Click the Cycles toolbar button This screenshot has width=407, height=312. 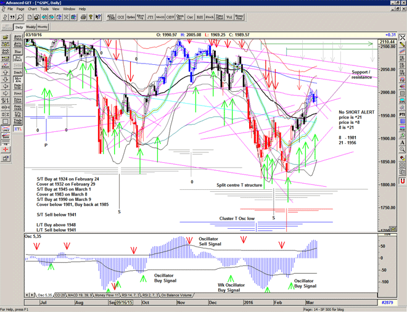131,17
